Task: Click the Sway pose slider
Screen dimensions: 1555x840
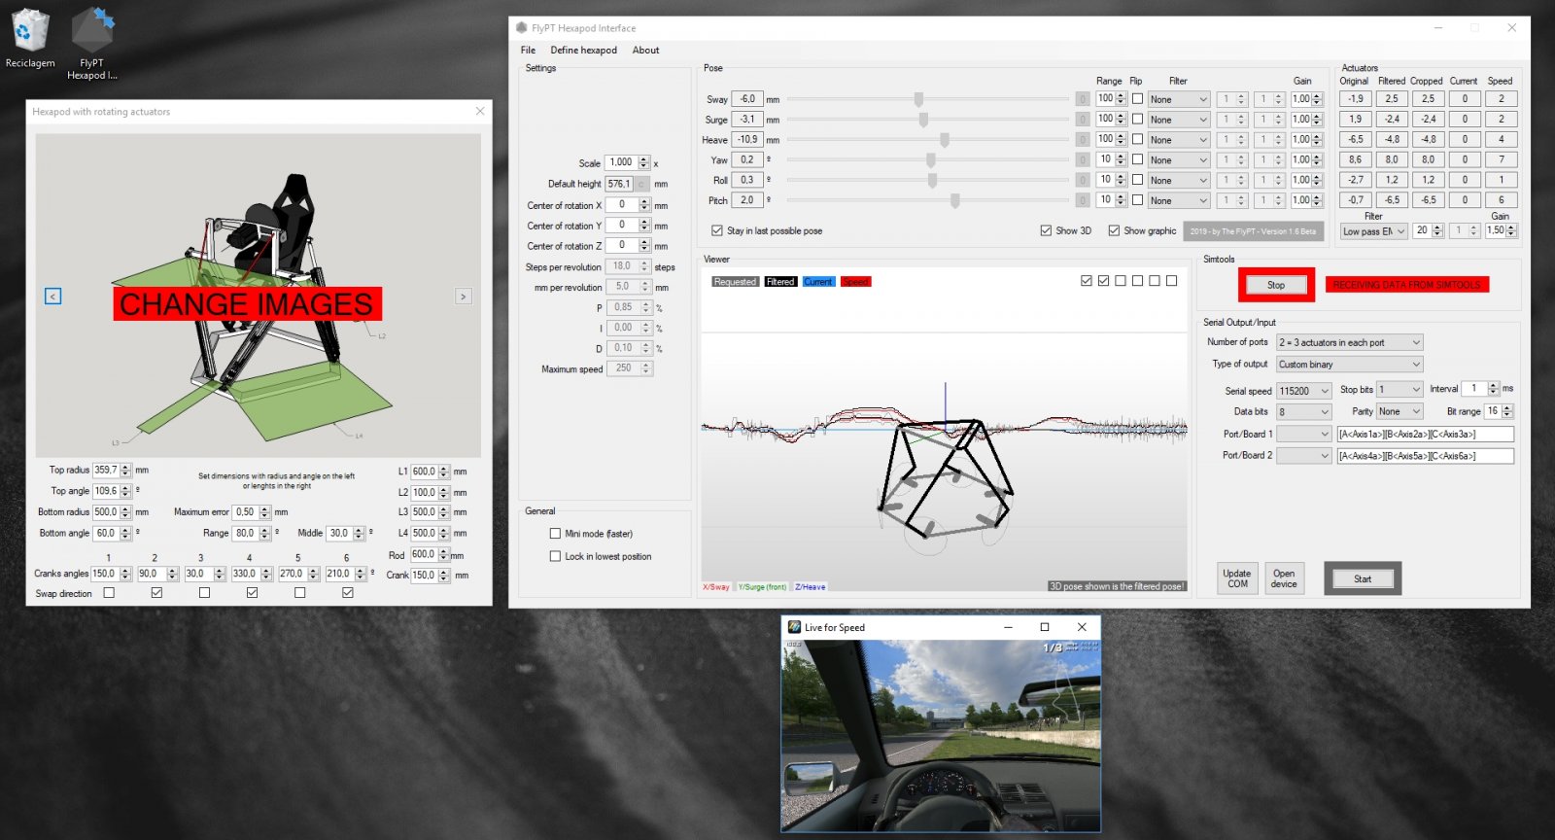Action: 918,99
